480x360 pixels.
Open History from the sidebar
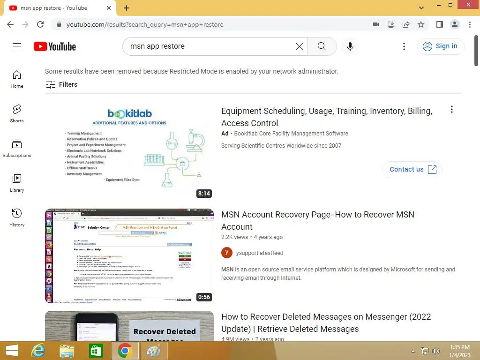pos(17,218)
